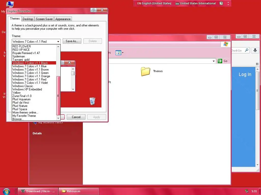Select the Themes tab
This screenshot has height=195, width=261.
point(15,19)
